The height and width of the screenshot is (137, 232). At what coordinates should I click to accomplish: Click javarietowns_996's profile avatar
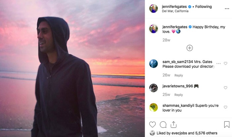(153, 88)
